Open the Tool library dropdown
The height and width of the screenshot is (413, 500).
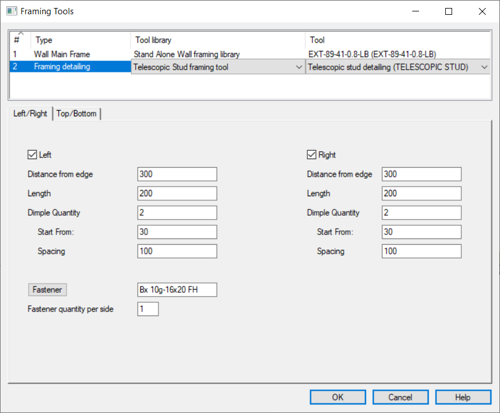pyautogui.click(x=299, y=67)
